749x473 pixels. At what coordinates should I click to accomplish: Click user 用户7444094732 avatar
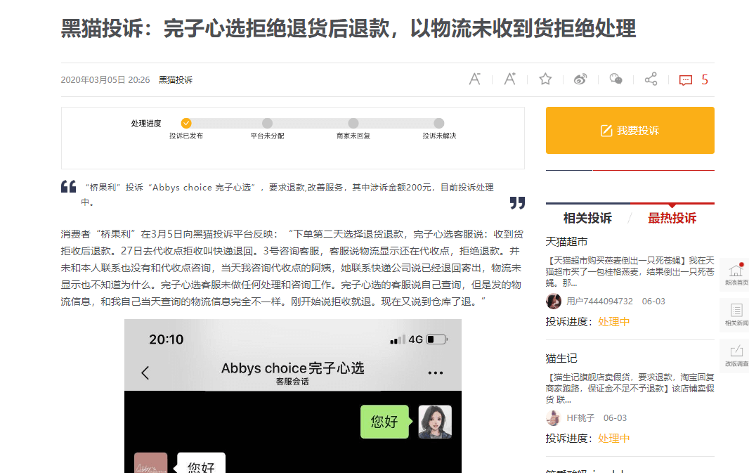[x=554, y=301]
